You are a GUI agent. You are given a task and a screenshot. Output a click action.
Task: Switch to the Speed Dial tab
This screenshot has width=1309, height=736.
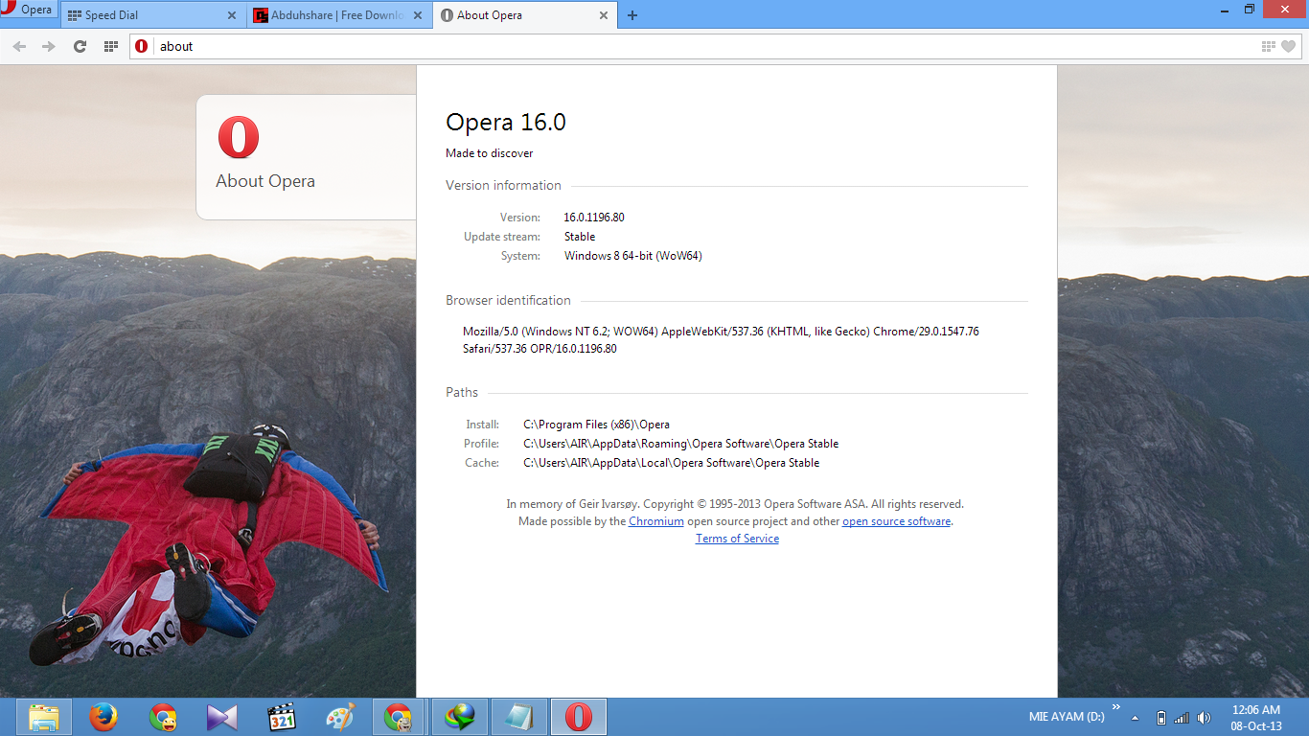click(x=151, y=15)
